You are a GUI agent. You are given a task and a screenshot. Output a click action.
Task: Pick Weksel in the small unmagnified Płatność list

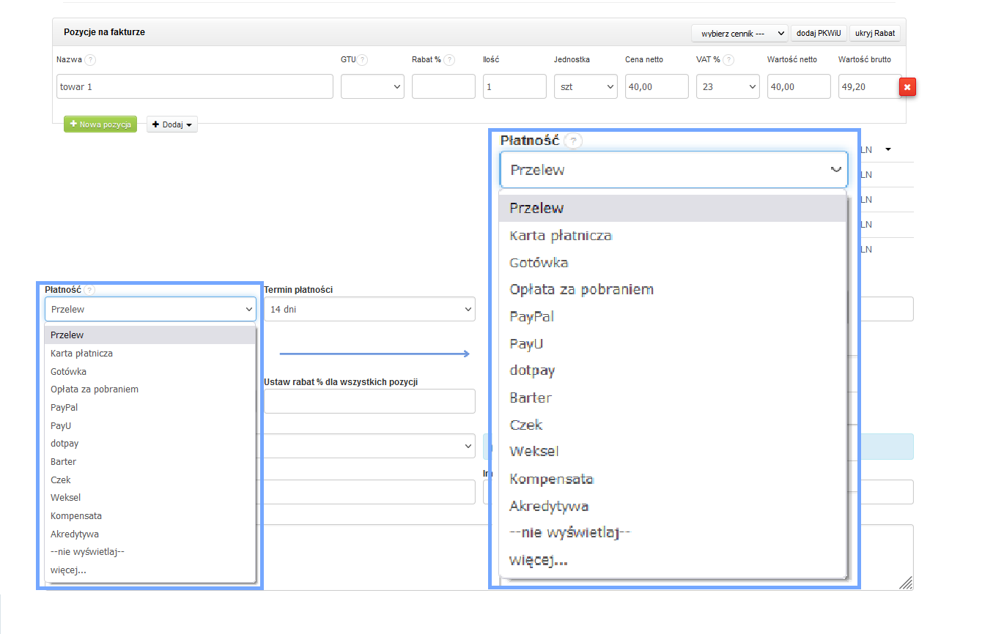[x=150, y=498]
